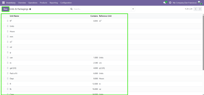204x95 pixels.
Task: Grab the drag handle for Hours row
Action: click(8, 31)
